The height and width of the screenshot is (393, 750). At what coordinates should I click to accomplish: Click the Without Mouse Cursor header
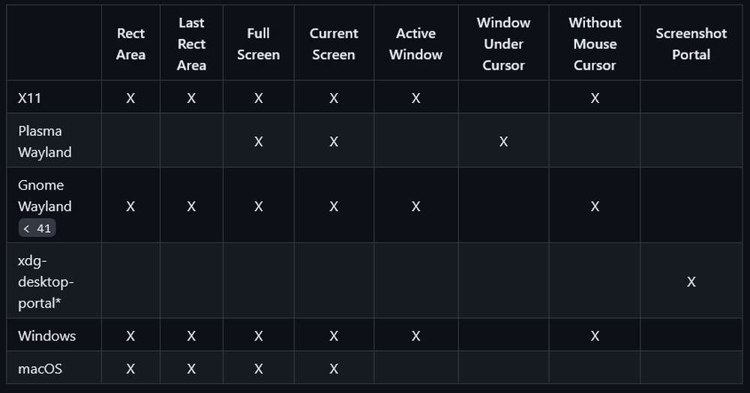coord(595,43)
